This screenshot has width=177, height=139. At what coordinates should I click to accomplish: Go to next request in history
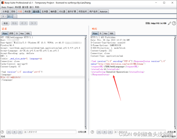[x=32, y=23]
